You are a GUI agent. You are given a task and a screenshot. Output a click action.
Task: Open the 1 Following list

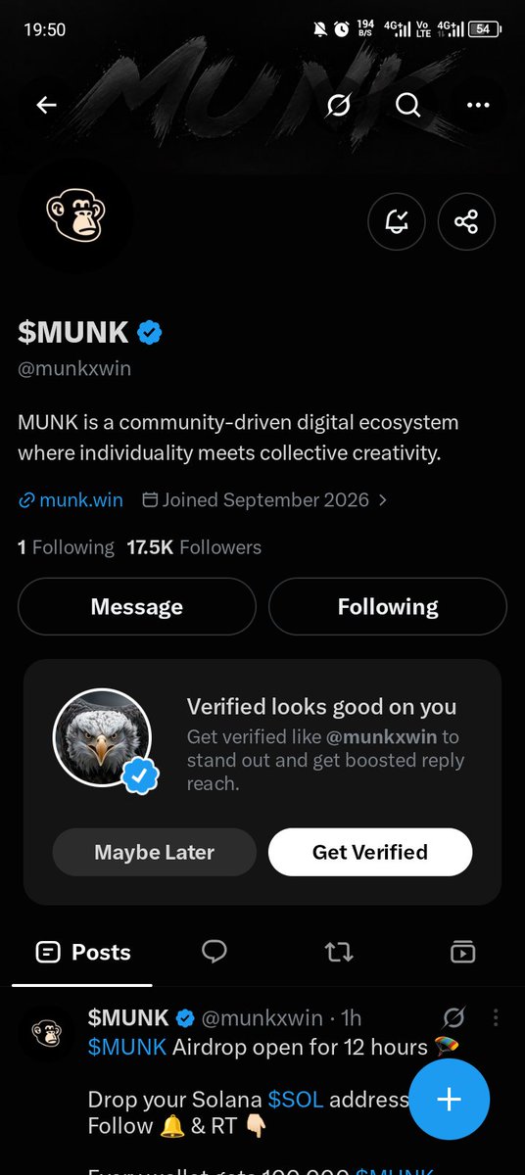(x=66, y=547)
